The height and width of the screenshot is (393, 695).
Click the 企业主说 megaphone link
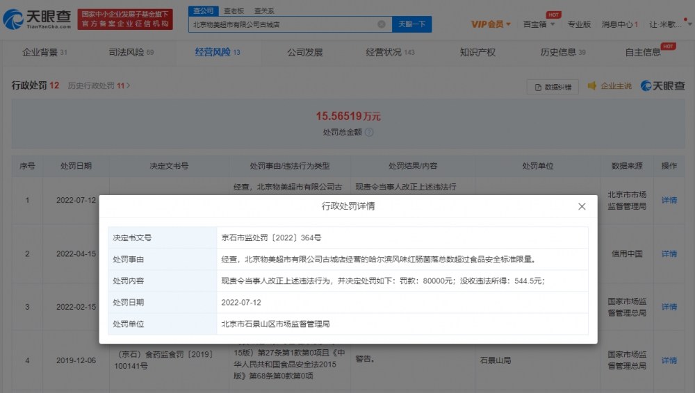610,85
